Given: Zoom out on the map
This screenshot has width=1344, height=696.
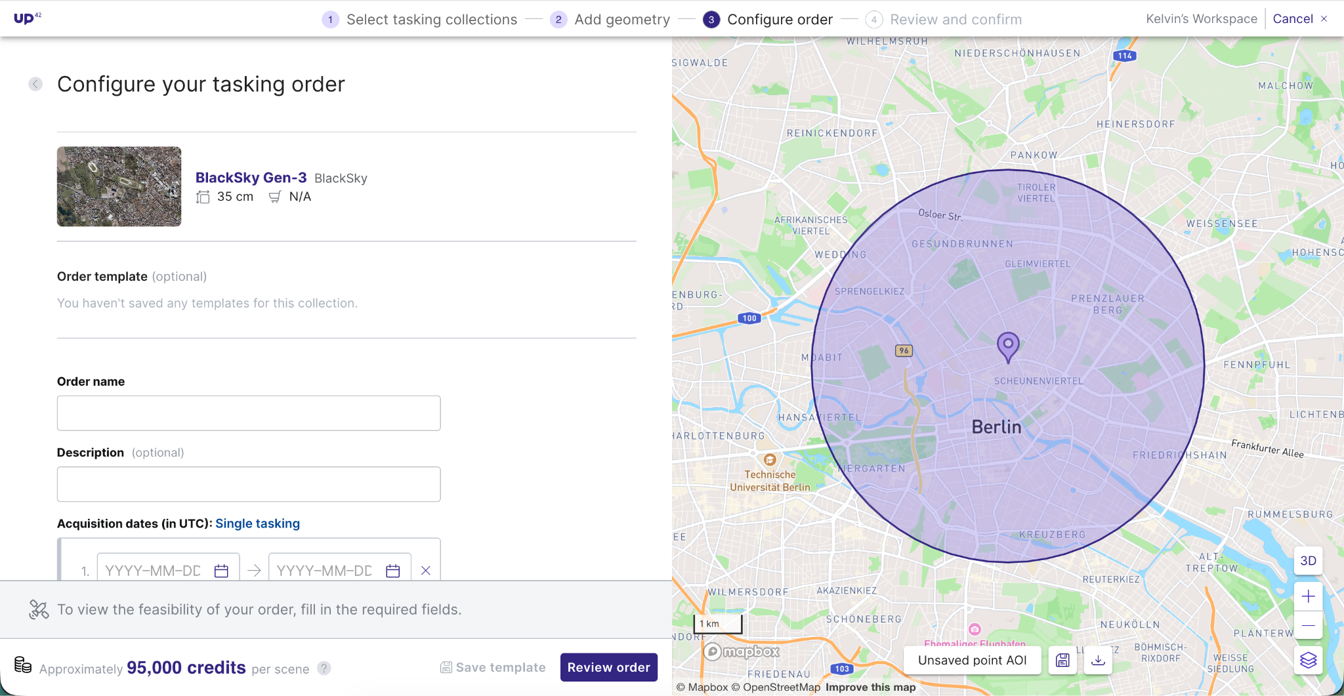Looking at the screenshot, I should 1308,625.
